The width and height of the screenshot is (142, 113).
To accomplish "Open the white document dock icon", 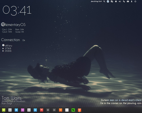I will [x=67, y=110].
